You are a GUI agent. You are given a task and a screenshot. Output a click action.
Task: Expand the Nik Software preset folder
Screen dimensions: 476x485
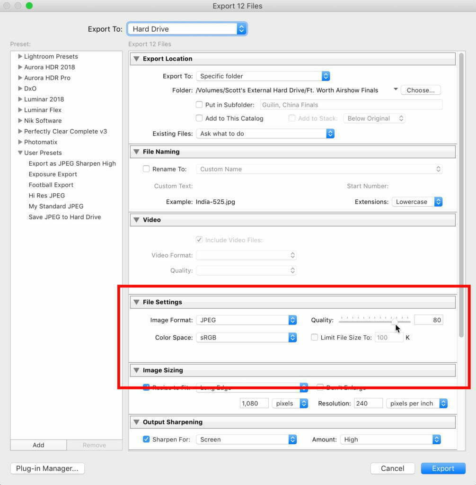click(20, 121)
